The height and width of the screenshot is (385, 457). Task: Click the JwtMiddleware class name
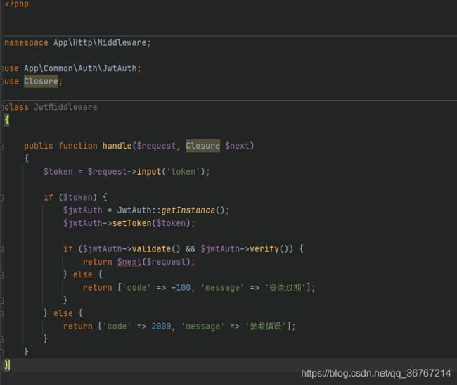[65, 107]
